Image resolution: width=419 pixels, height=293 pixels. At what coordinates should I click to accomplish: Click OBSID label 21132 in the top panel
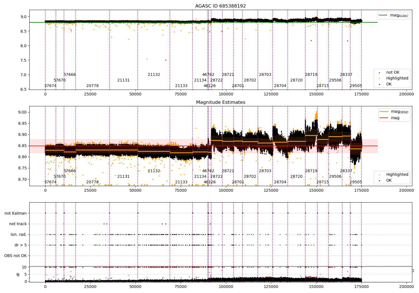[x=154, y=75]
